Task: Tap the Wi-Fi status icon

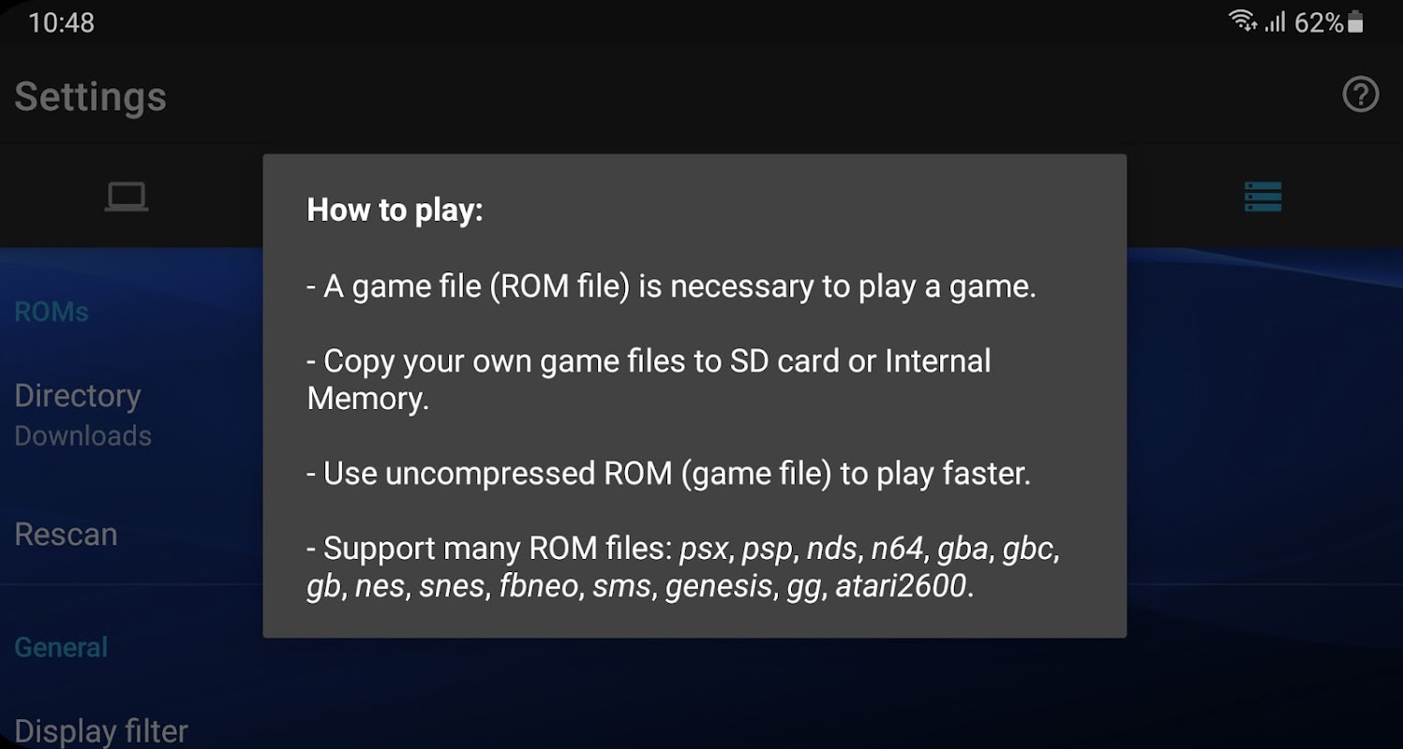Action: (x=1243, y=22)
